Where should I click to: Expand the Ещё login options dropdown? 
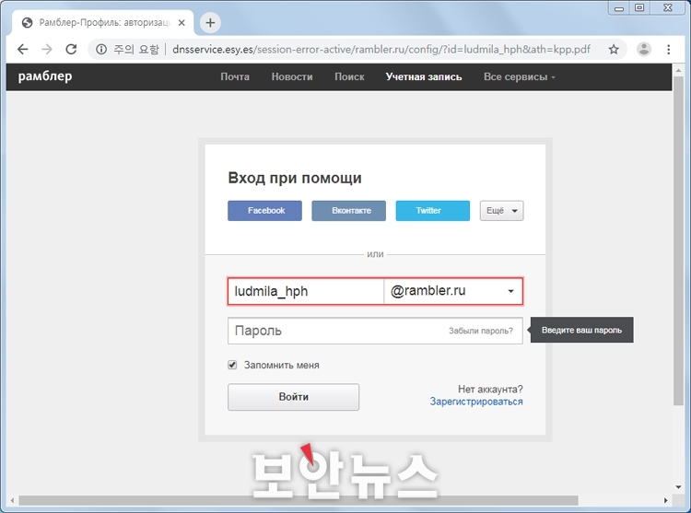(501, 211)
